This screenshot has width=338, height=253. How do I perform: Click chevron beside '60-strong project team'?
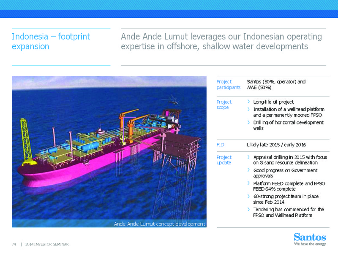click(248, 196)
